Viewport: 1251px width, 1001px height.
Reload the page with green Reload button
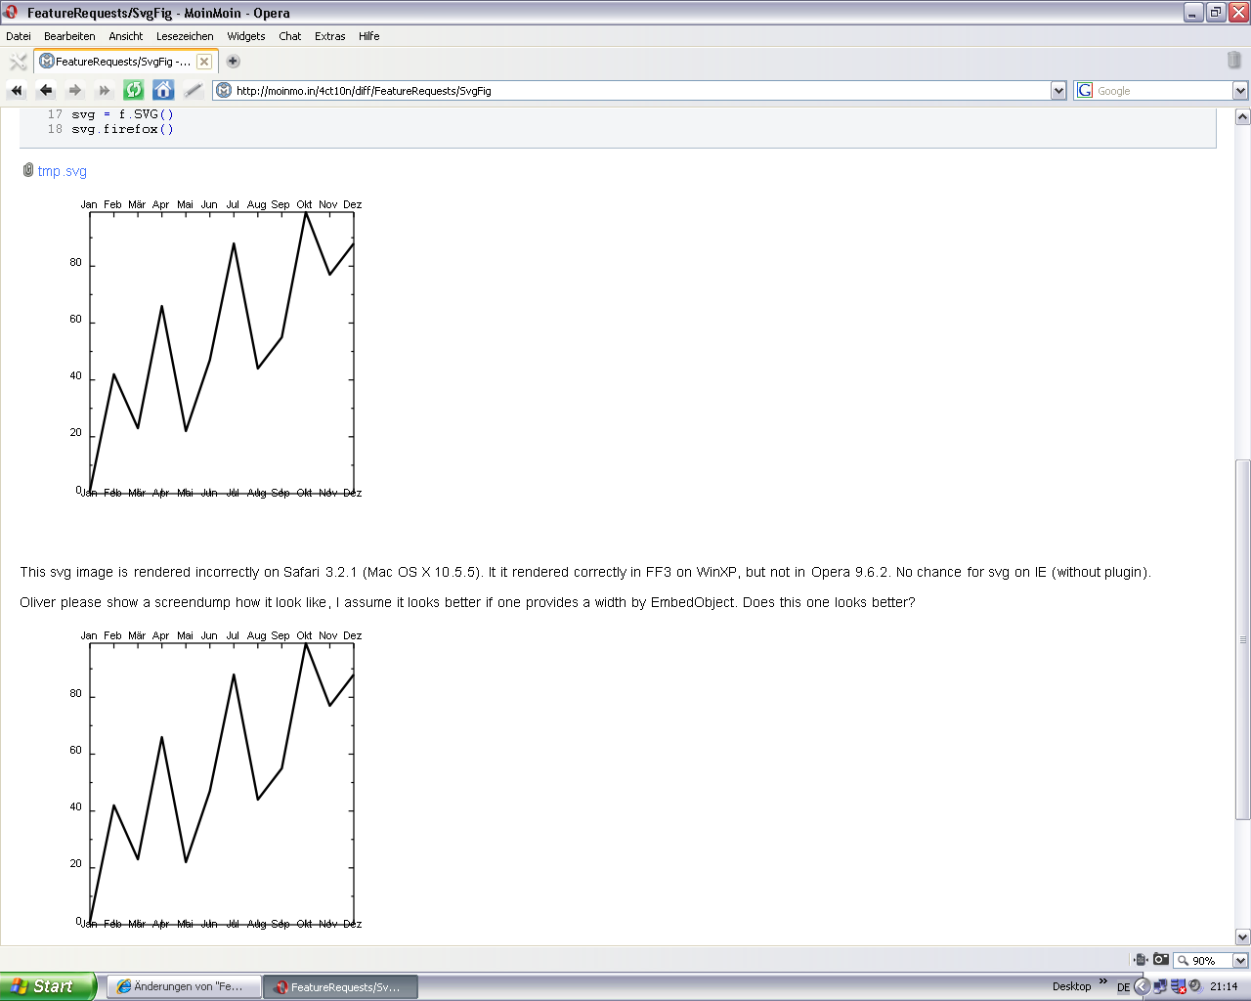coord(134,90)
